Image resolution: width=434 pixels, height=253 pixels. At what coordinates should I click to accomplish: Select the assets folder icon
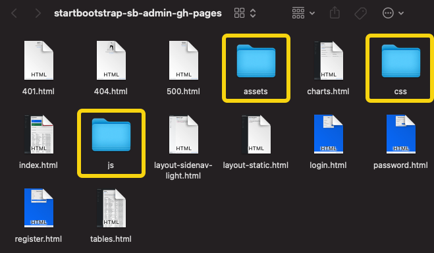tap(256, 61)
